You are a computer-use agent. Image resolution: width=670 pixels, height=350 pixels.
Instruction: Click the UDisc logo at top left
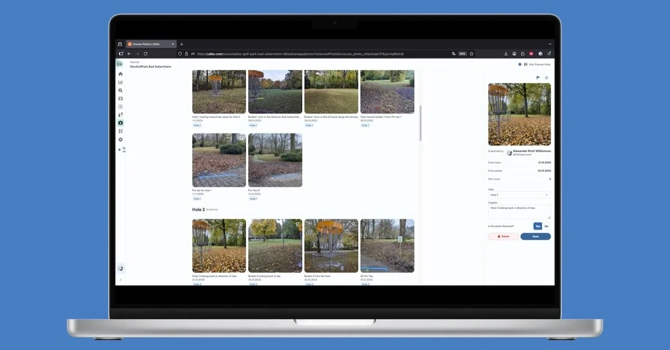pos(119,64)
